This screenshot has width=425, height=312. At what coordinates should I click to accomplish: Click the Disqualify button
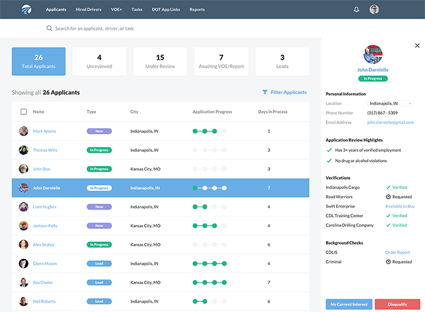click(397, 305)
